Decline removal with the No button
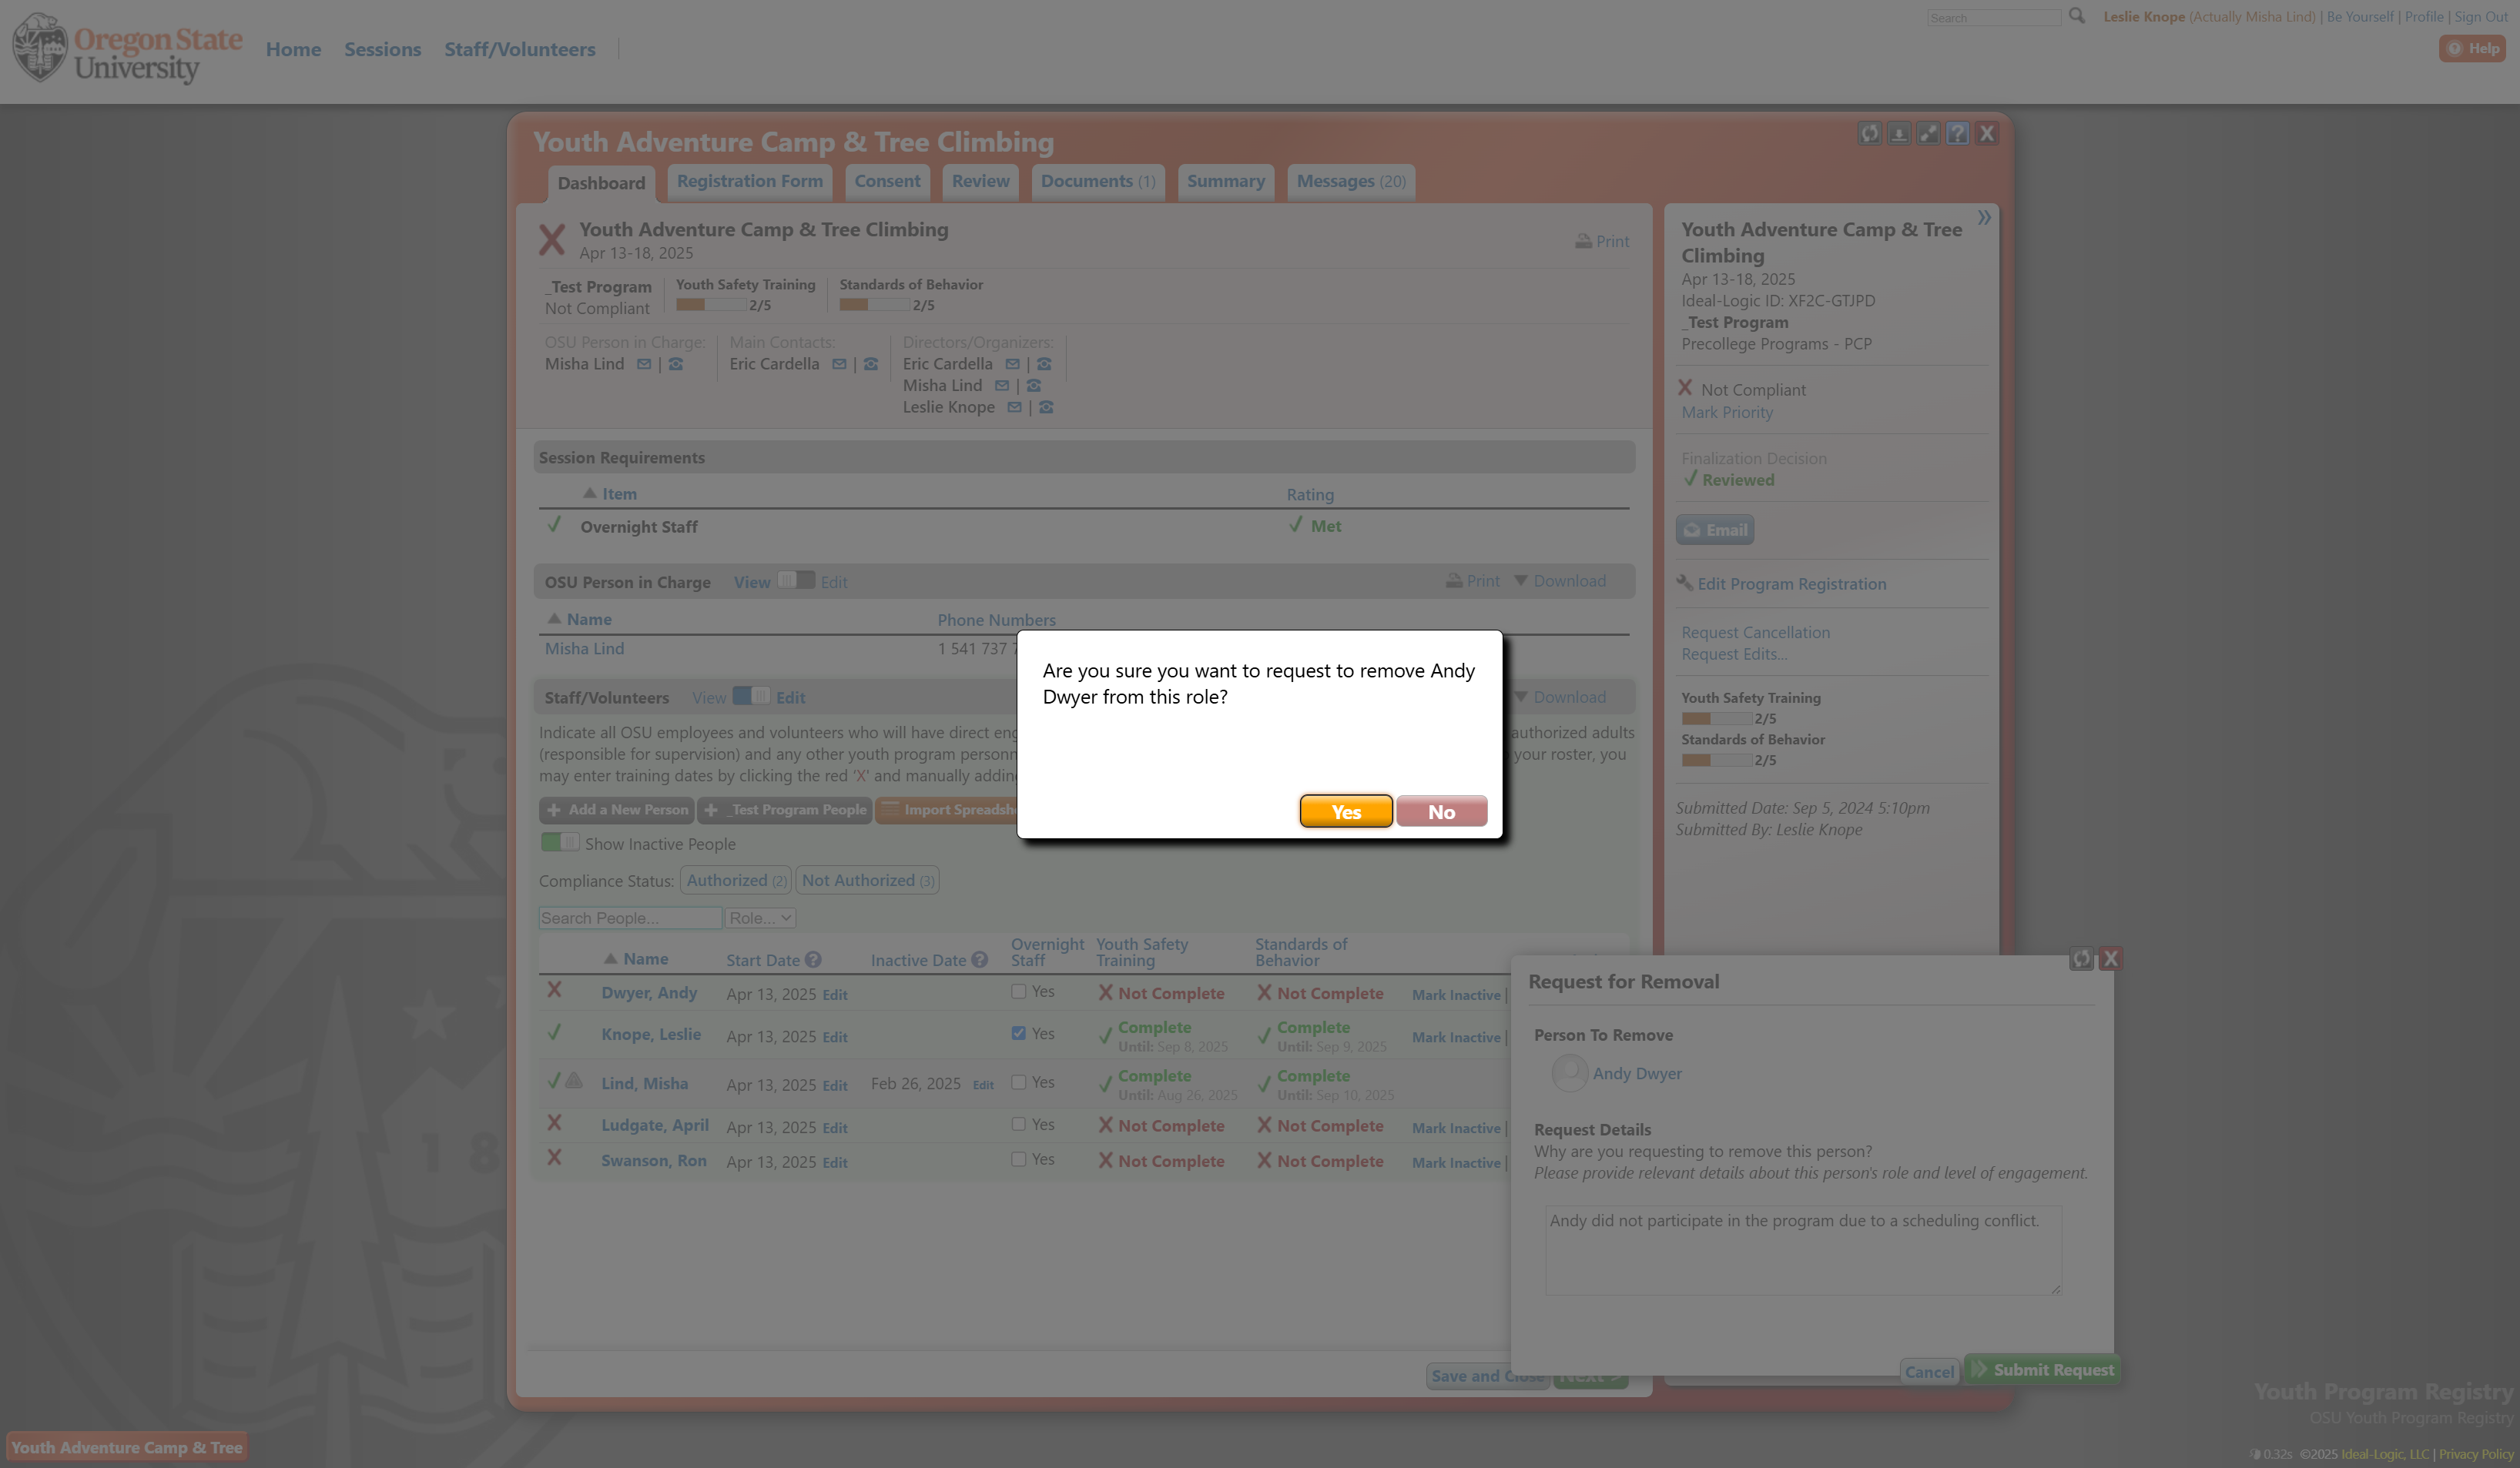 pyautogui.click(x=1441, y=811)
